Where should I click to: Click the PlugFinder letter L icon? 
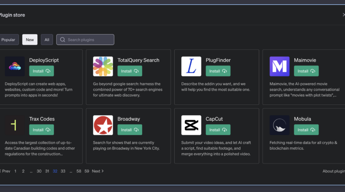(191, 66)
